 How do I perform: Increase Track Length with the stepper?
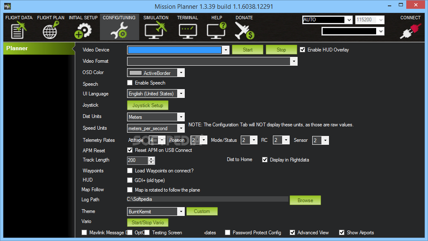tap(151, 159)
